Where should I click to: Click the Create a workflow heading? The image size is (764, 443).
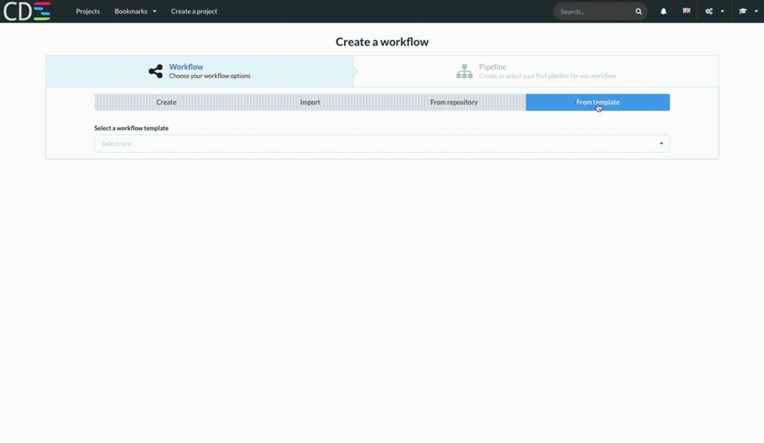pos(382,42)
